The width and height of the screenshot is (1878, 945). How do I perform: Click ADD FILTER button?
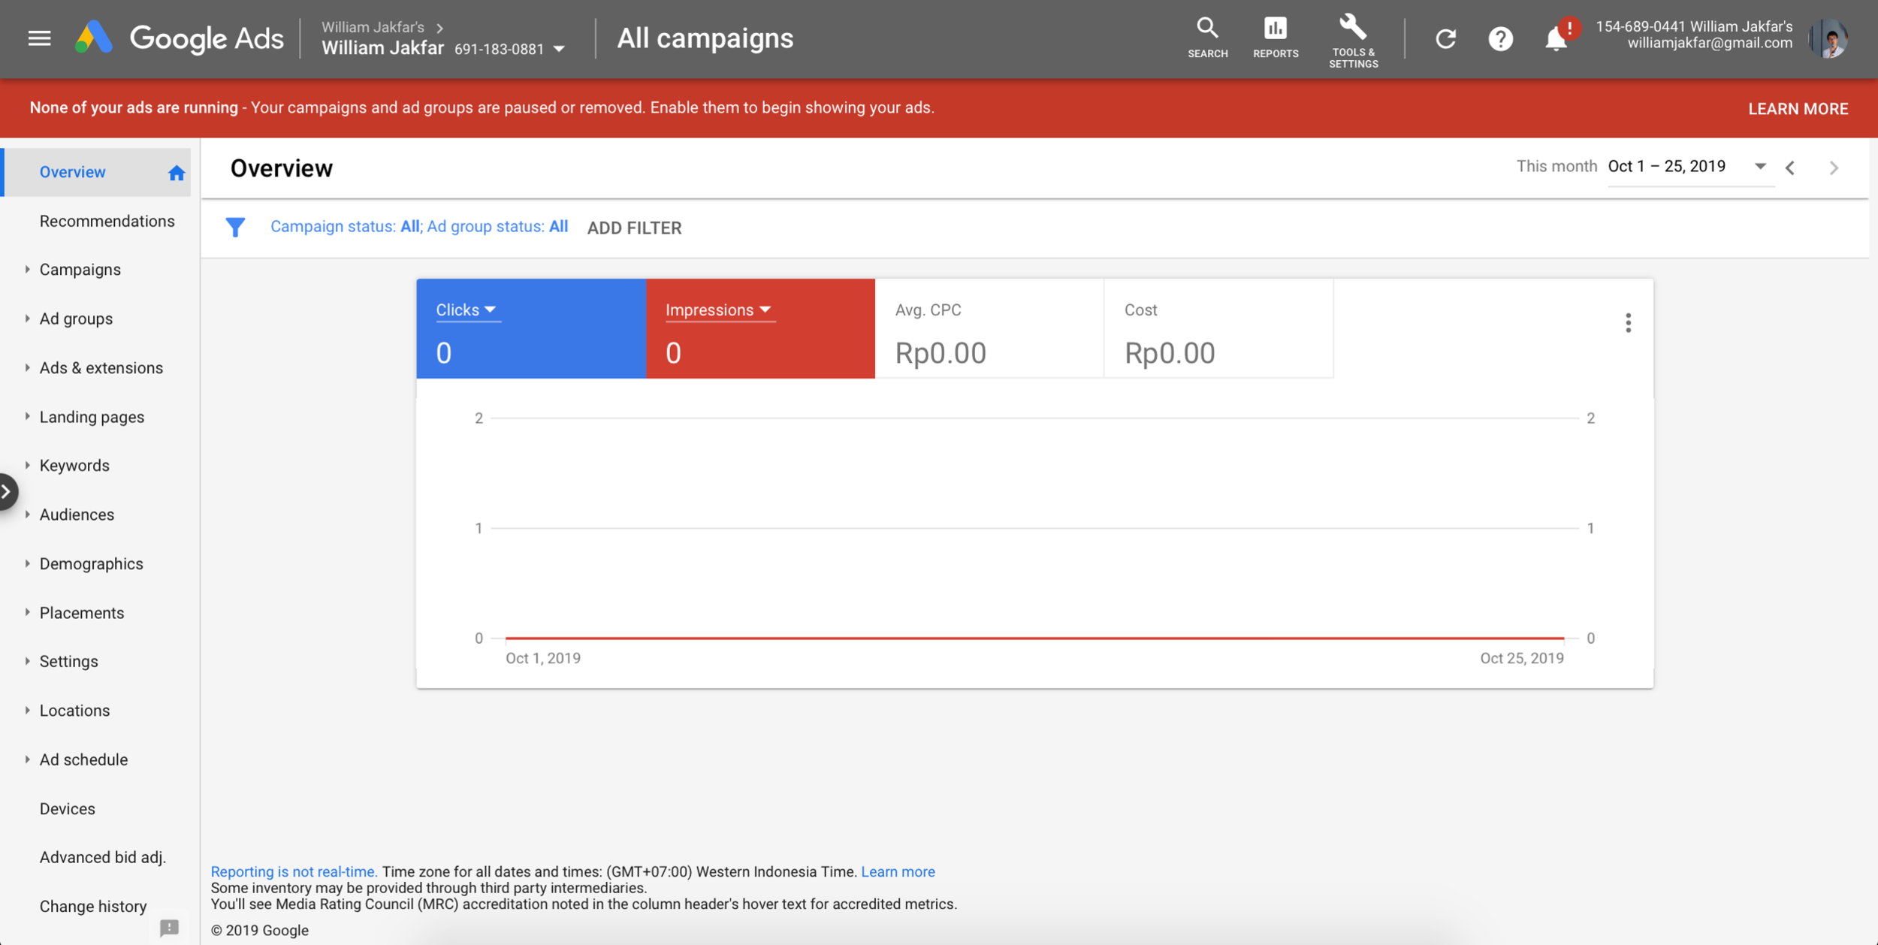click(634, 228)
